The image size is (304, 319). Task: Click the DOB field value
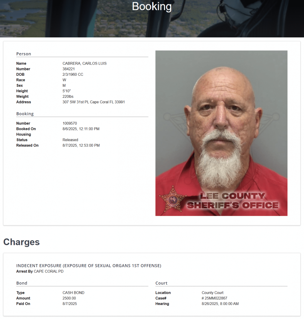73,74
